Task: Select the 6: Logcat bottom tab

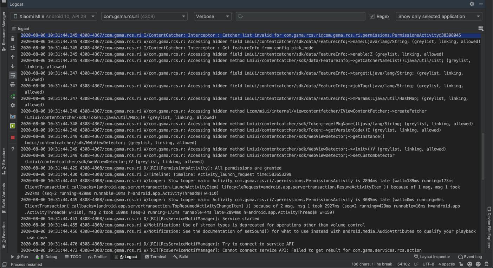Action: coord(126,257)
